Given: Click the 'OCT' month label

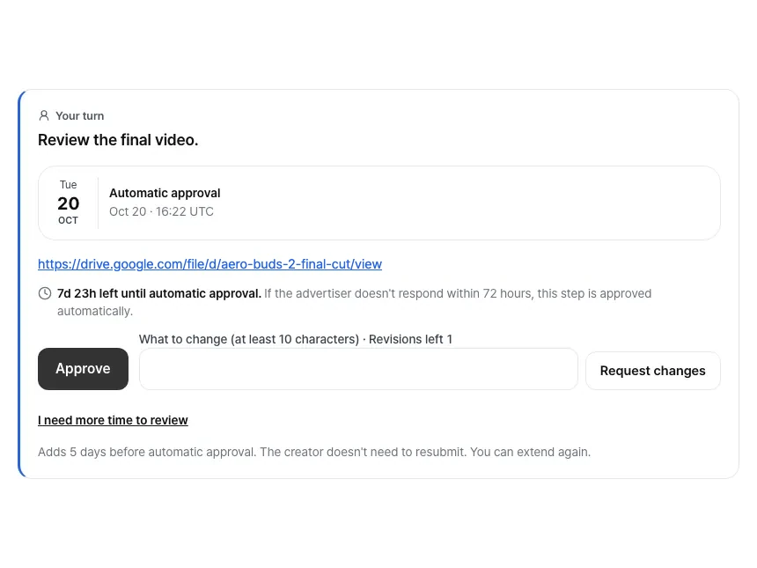Looking at the screenshot, I should [x=68, y=220].
